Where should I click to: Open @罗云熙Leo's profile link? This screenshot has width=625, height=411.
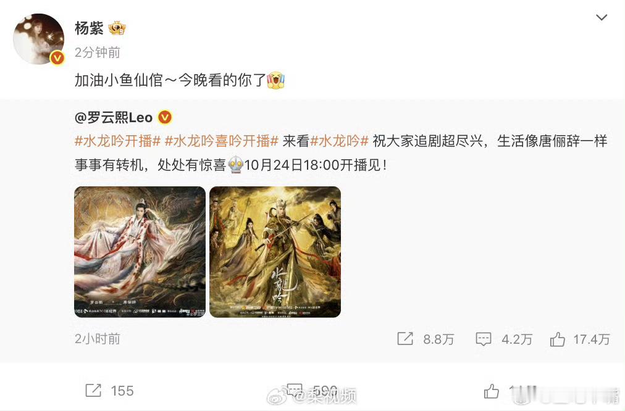click(114, 117)
